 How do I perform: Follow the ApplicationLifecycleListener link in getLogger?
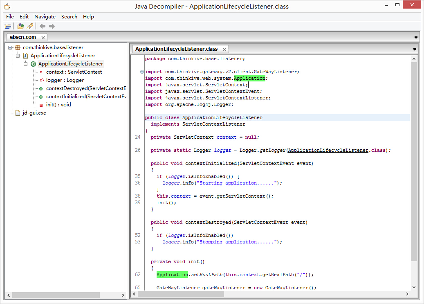(x=328, y=150)
